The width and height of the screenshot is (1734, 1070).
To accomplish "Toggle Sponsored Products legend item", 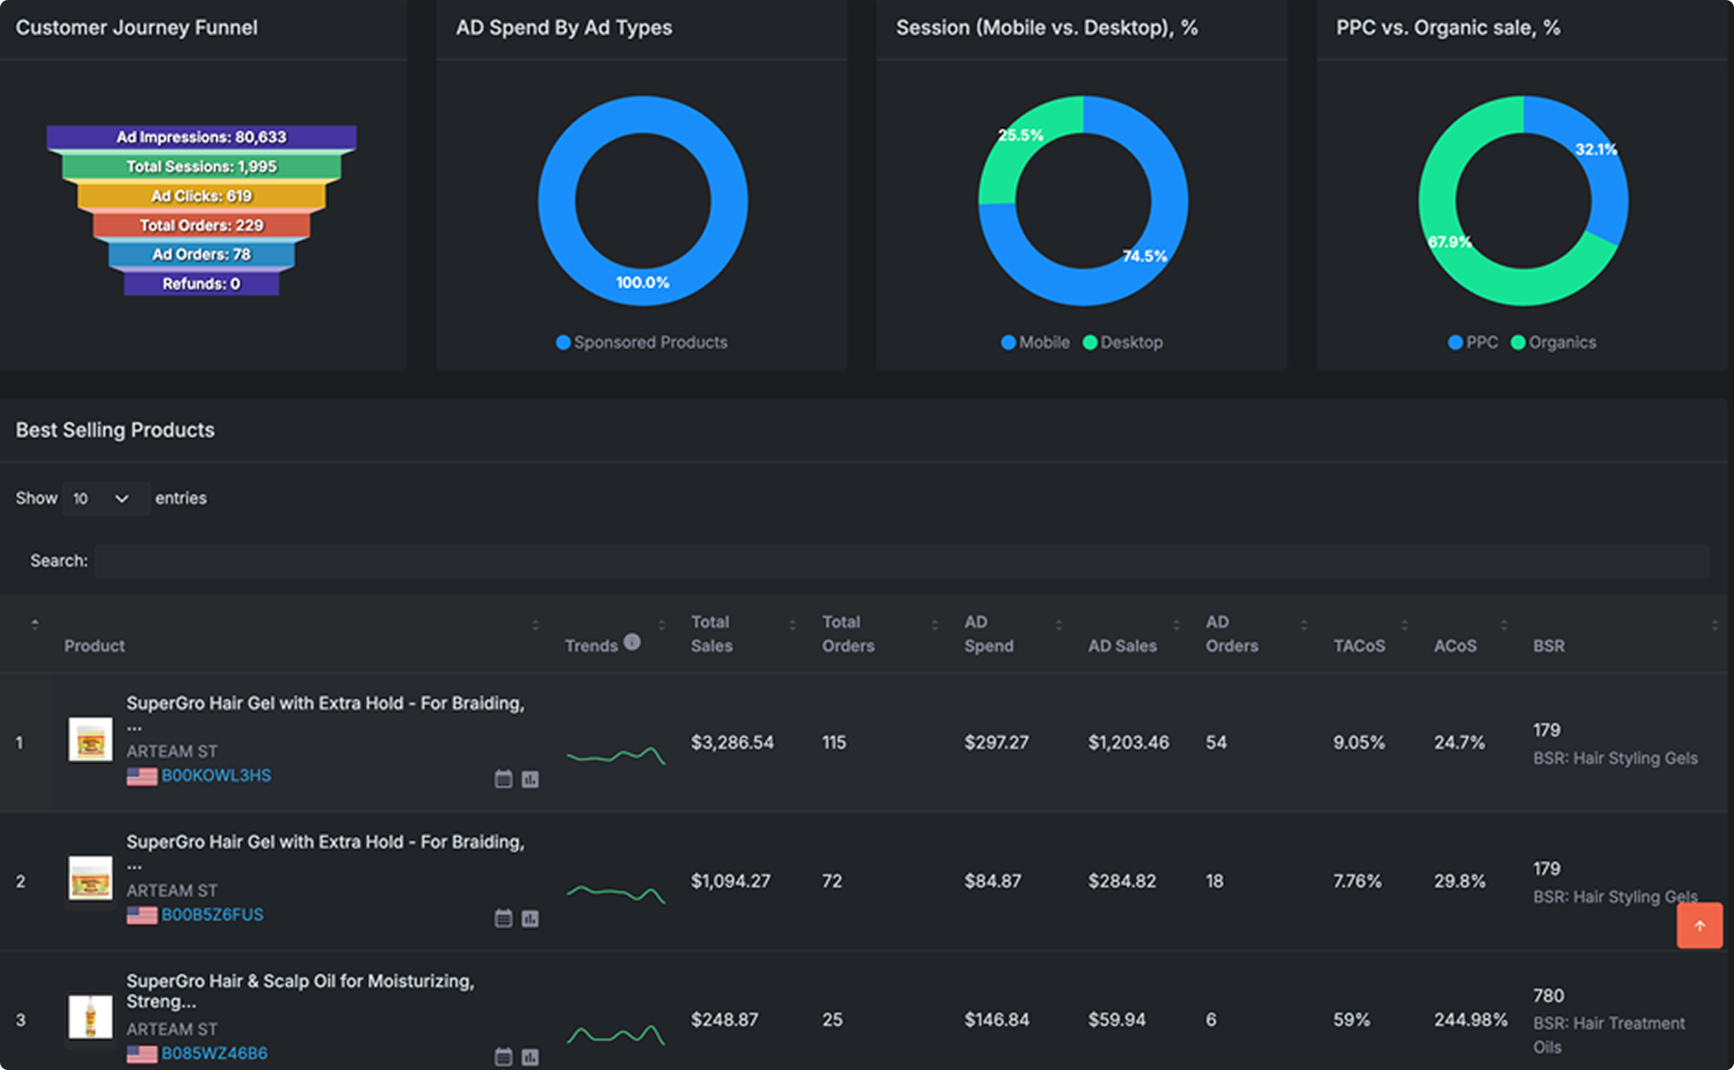I will tap(641, 342).
